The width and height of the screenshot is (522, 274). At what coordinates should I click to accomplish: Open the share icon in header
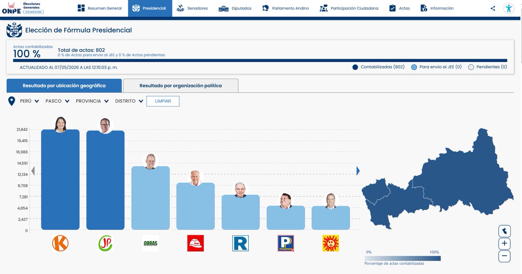(493, 8)
